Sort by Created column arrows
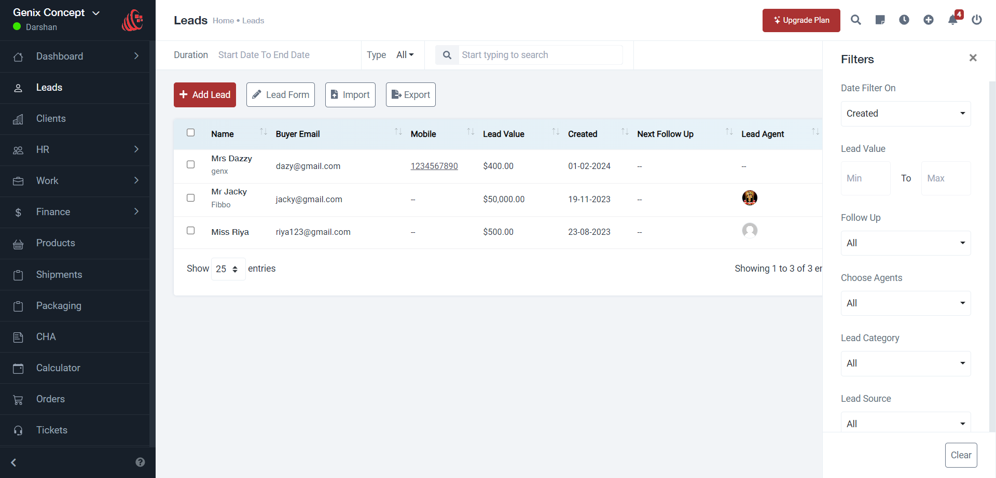Screen dimensions: 996x478 pyautogui.click(x=625, y=132)
